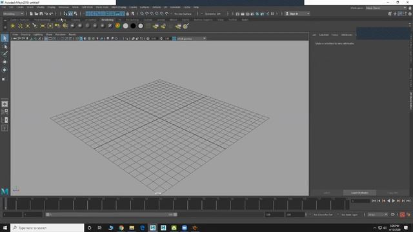Open the Workspace selector dropdown
This screenshot has height=232, width=413.
coord(386,8)
